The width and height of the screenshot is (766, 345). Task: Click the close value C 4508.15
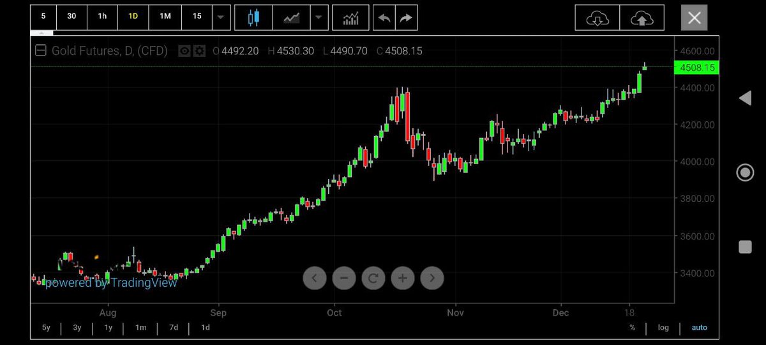pyautogui.click(x=399, y=51)
